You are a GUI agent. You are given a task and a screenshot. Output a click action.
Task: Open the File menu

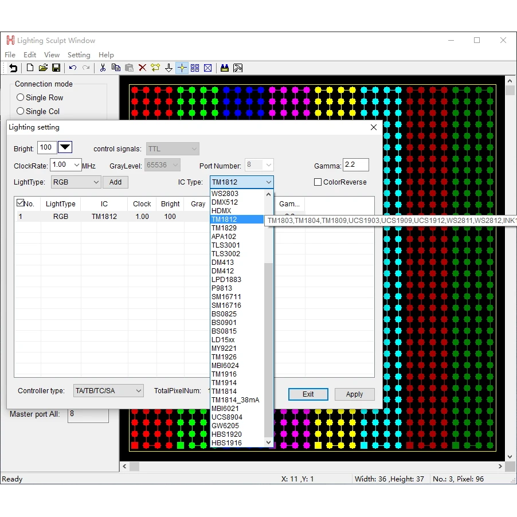(x=10, y=54)
